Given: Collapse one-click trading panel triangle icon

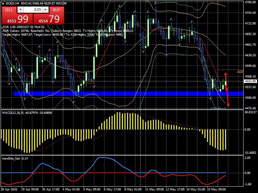Looking at the screenshot, I should click(x=3, y=3).
